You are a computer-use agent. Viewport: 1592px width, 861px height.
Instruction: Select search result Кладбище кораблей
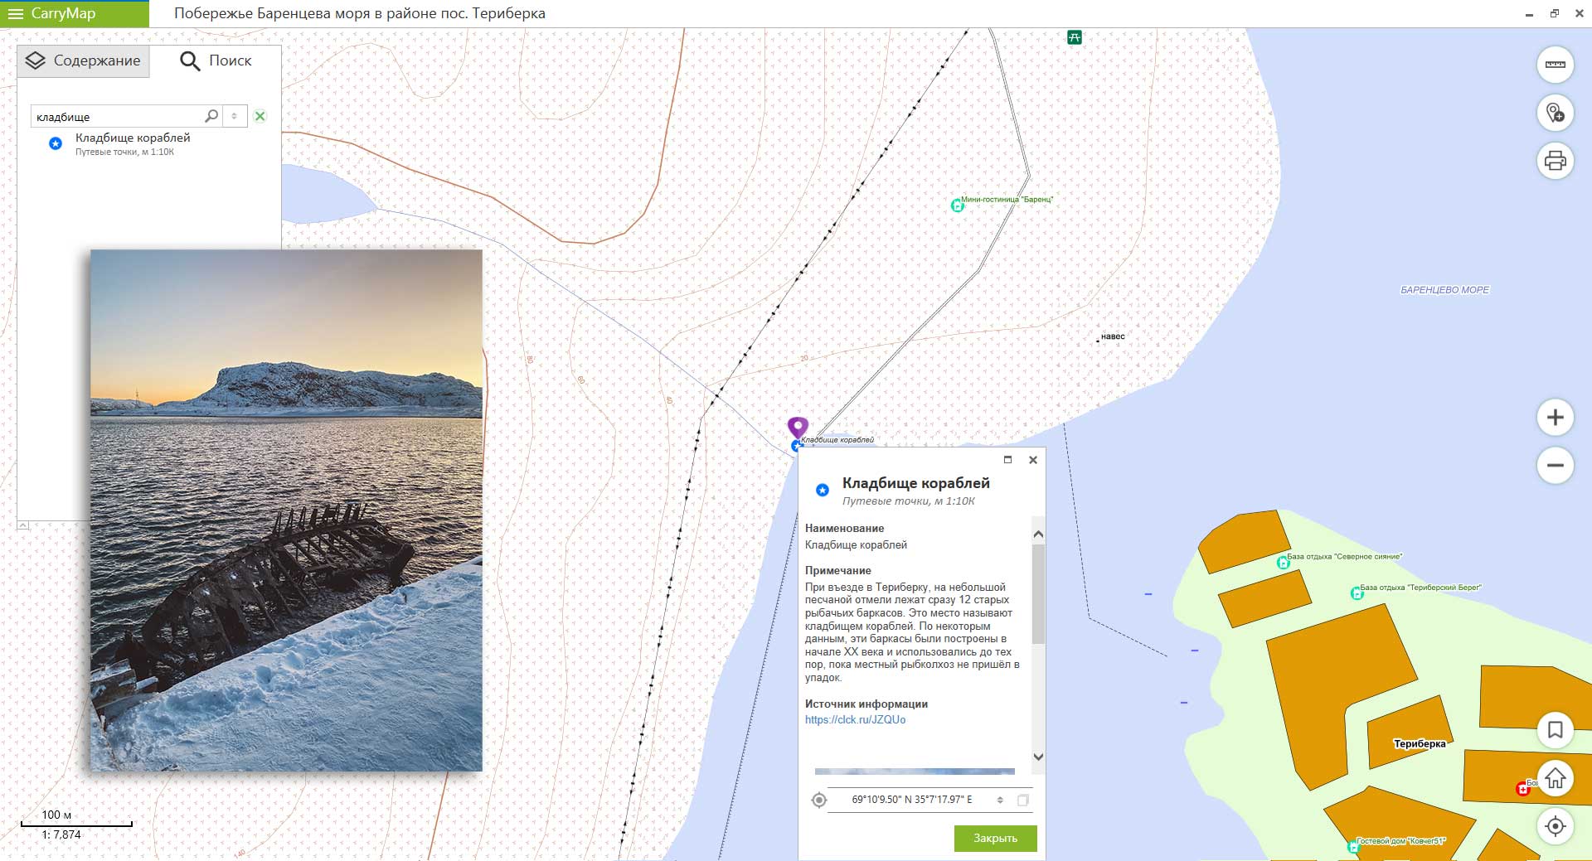point(133,143)
